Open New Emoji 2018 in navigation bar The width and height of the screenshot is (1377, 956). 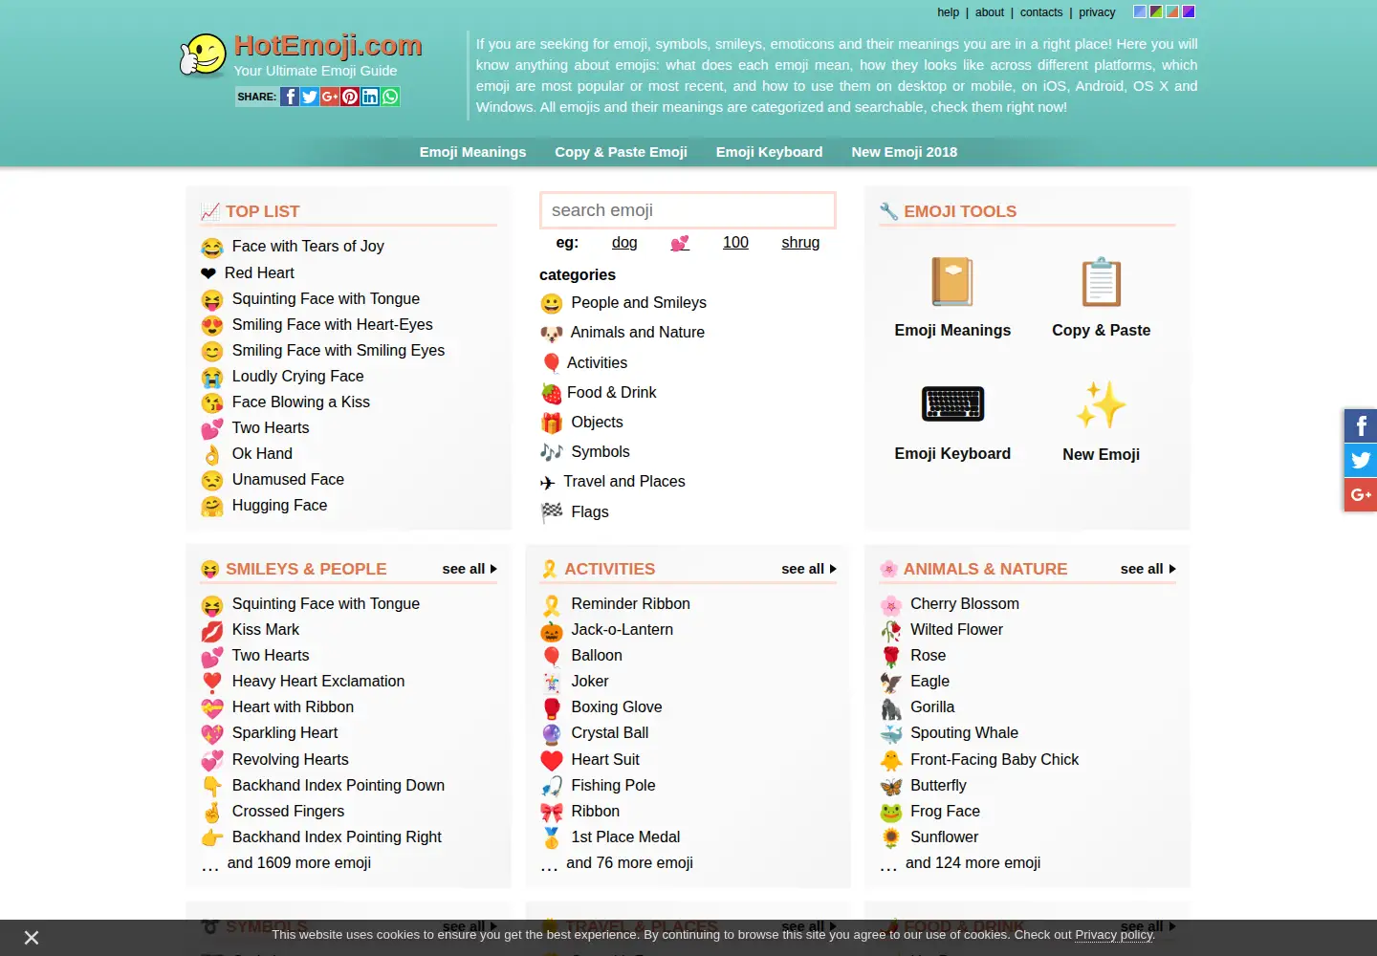click(x=905, y=152)
